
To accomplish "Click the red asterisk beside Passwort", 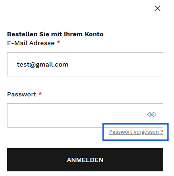I will point(40,94).
